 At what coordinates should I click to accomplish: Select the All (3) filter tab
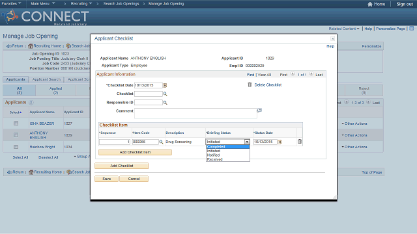click(x=19, y=90)
